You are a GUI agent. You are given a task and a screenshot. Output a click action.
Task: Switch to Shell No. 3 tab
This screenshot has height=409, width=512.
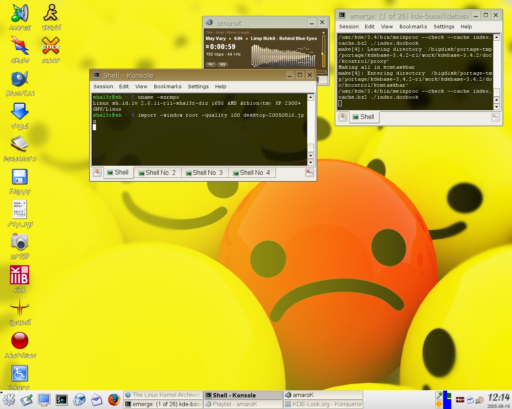pos(205,173)
